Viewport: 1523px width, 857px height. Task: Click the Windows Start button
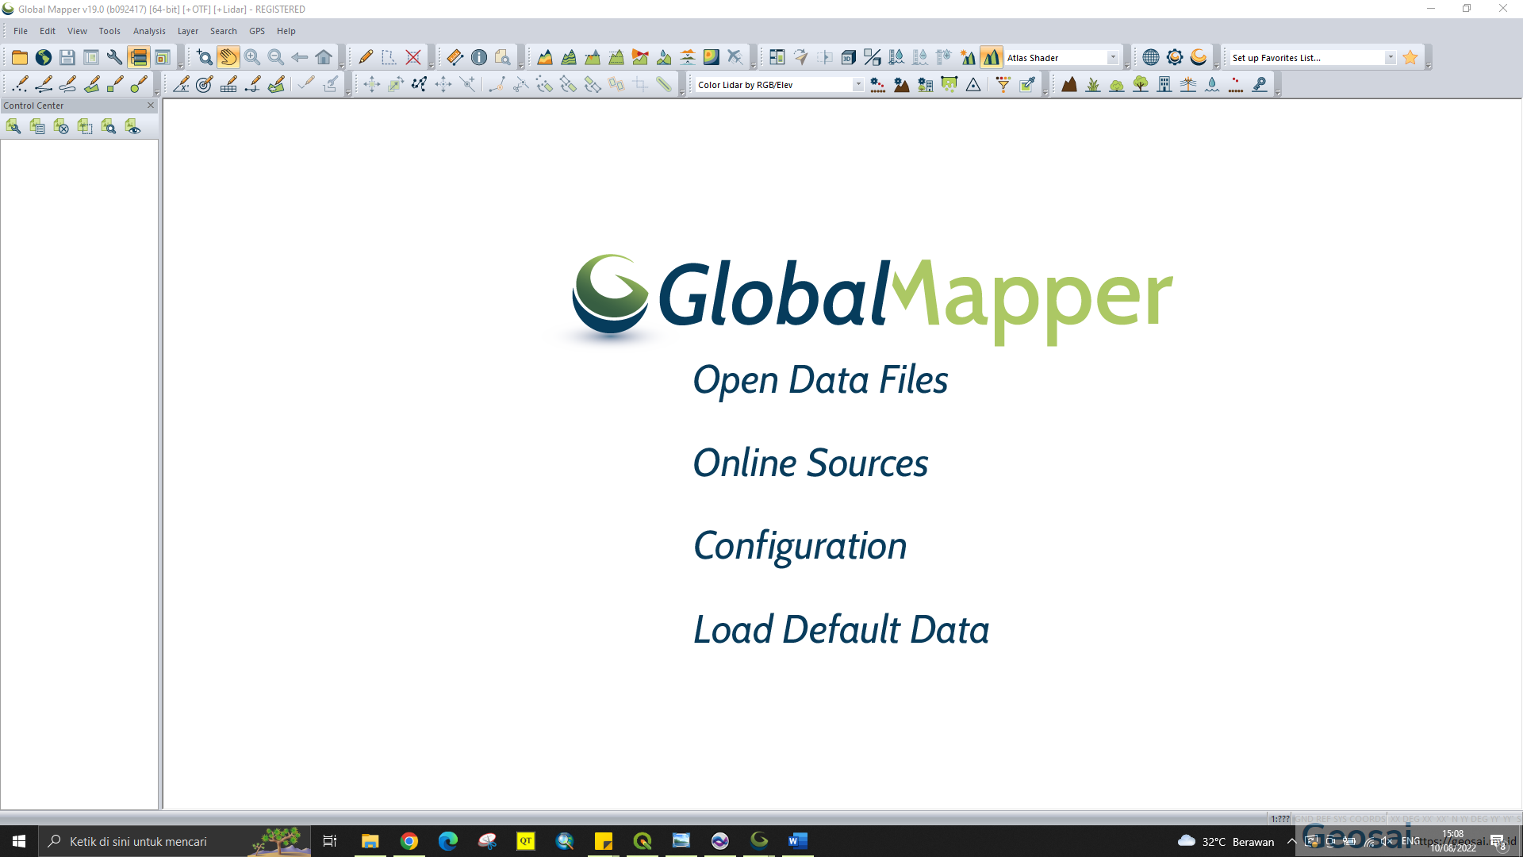(19, 841)
